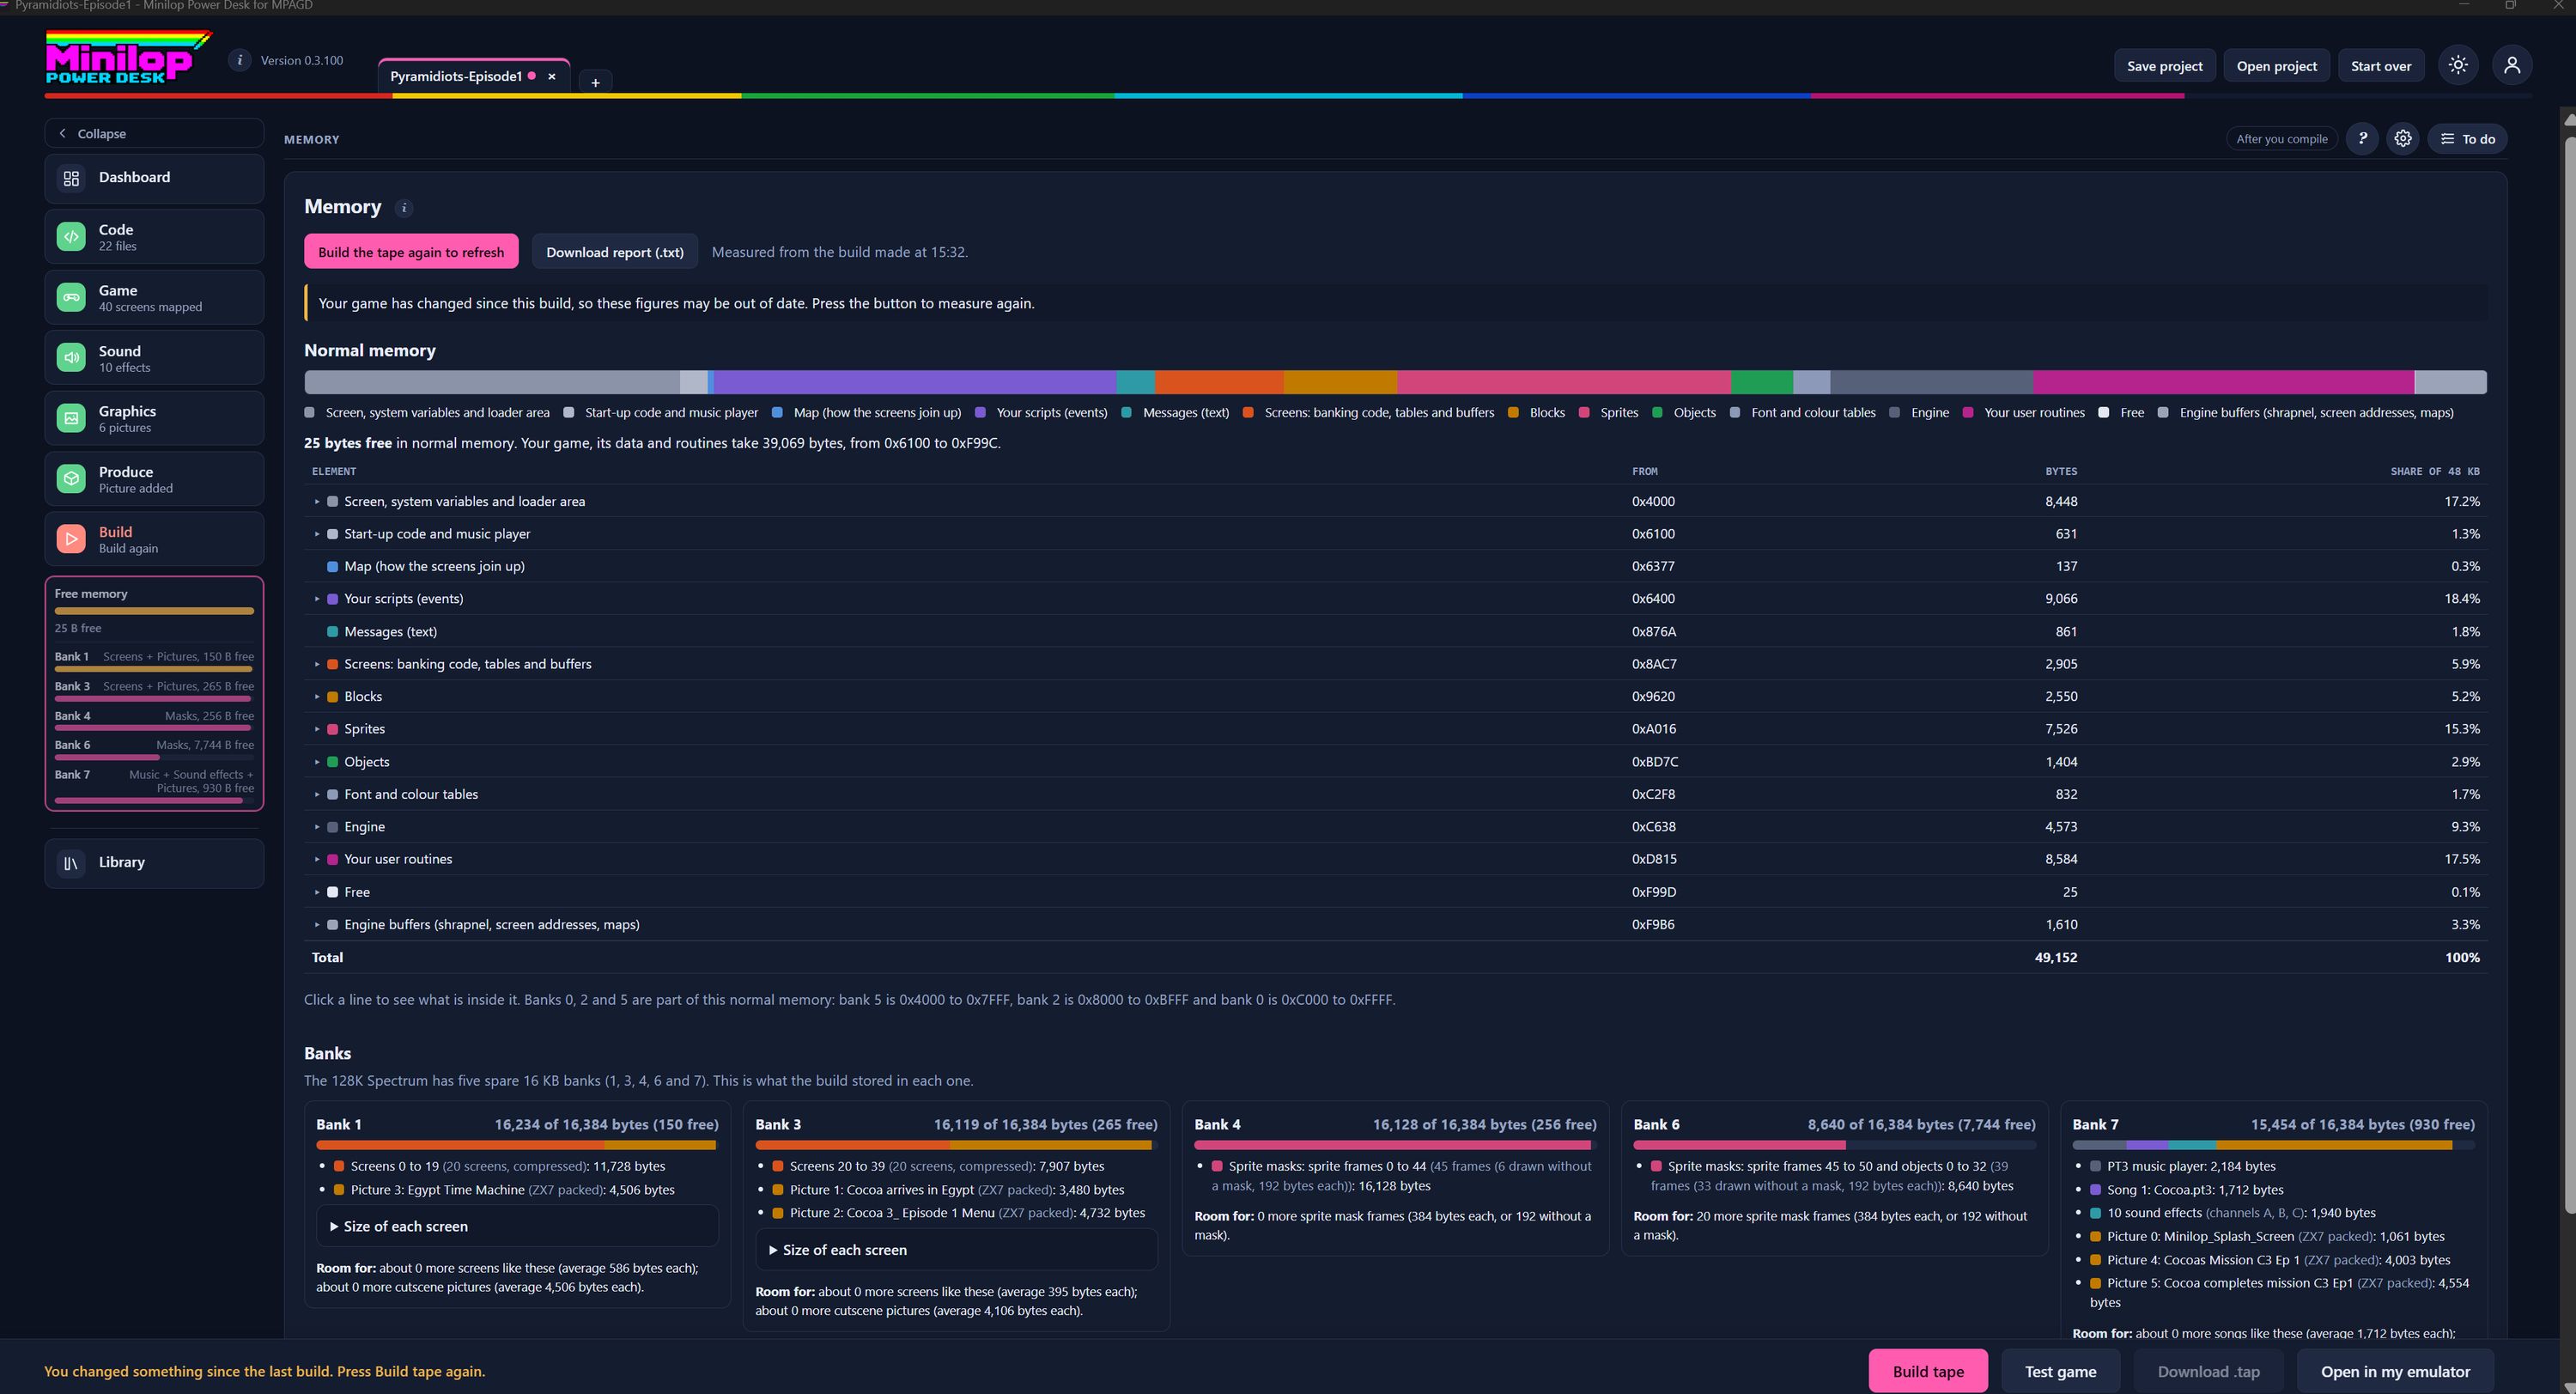The height and width of the screenshot is (1394, 2576).
Task: Open the Dashboard grid icon
Action: (x=71, y=178)
